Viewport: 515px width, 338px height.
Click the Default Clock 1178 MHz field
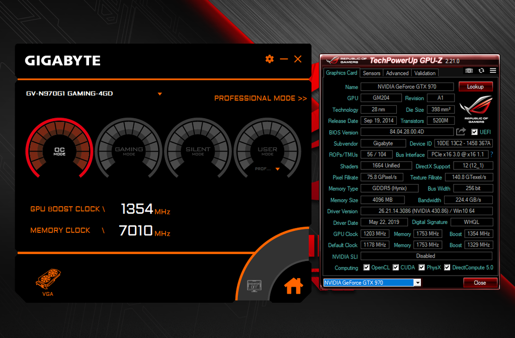coord(375,245)
